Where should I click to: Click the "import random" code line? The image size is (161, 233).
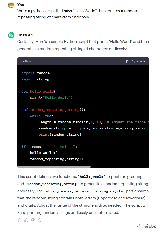click(x=36, y=73)
